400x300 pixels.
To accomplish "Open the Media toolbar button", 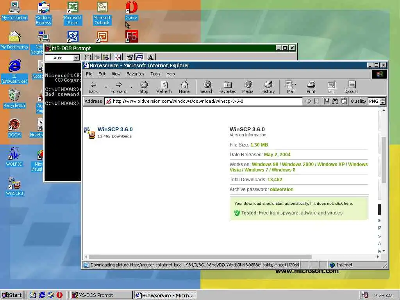I will 248,87.
